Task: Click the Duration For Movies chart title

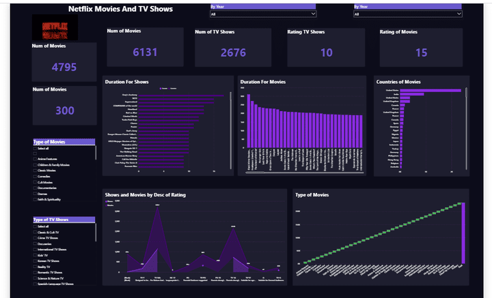Action: (x=263, y=82)
